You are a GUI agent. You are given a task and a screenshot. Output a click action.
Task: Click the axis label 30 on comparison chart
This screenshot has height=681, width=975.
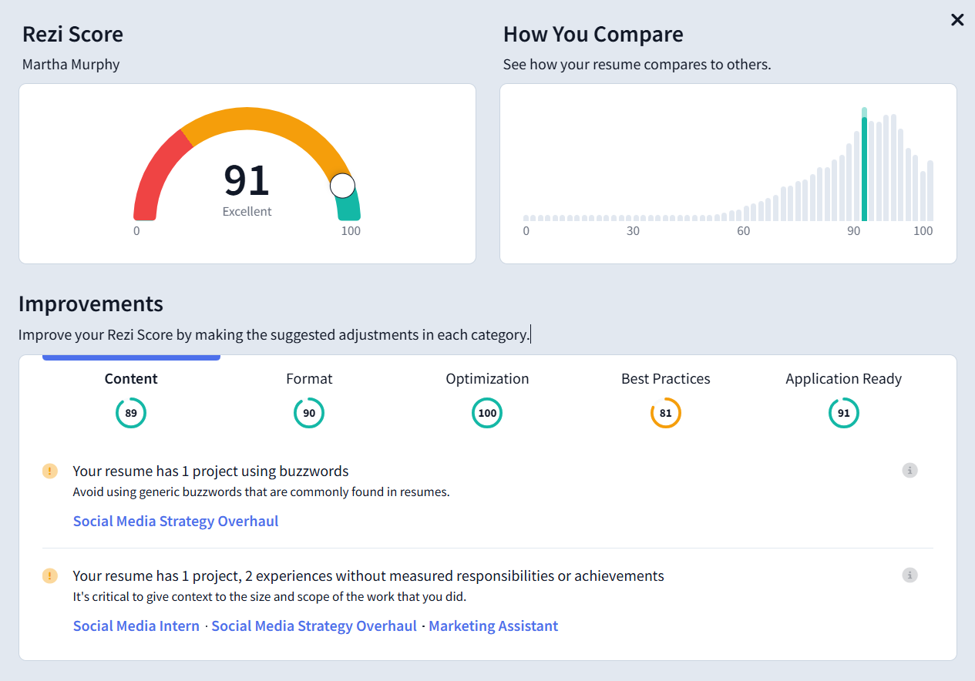(633, 231)
